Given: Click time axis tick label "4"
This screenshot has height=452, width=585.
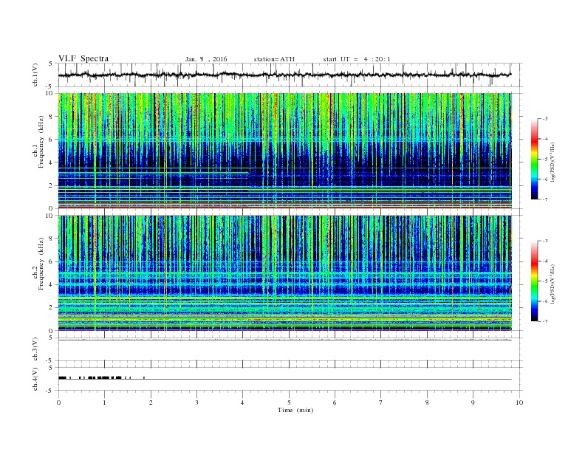Looking at the screenshot, I should tap(243, 403).
